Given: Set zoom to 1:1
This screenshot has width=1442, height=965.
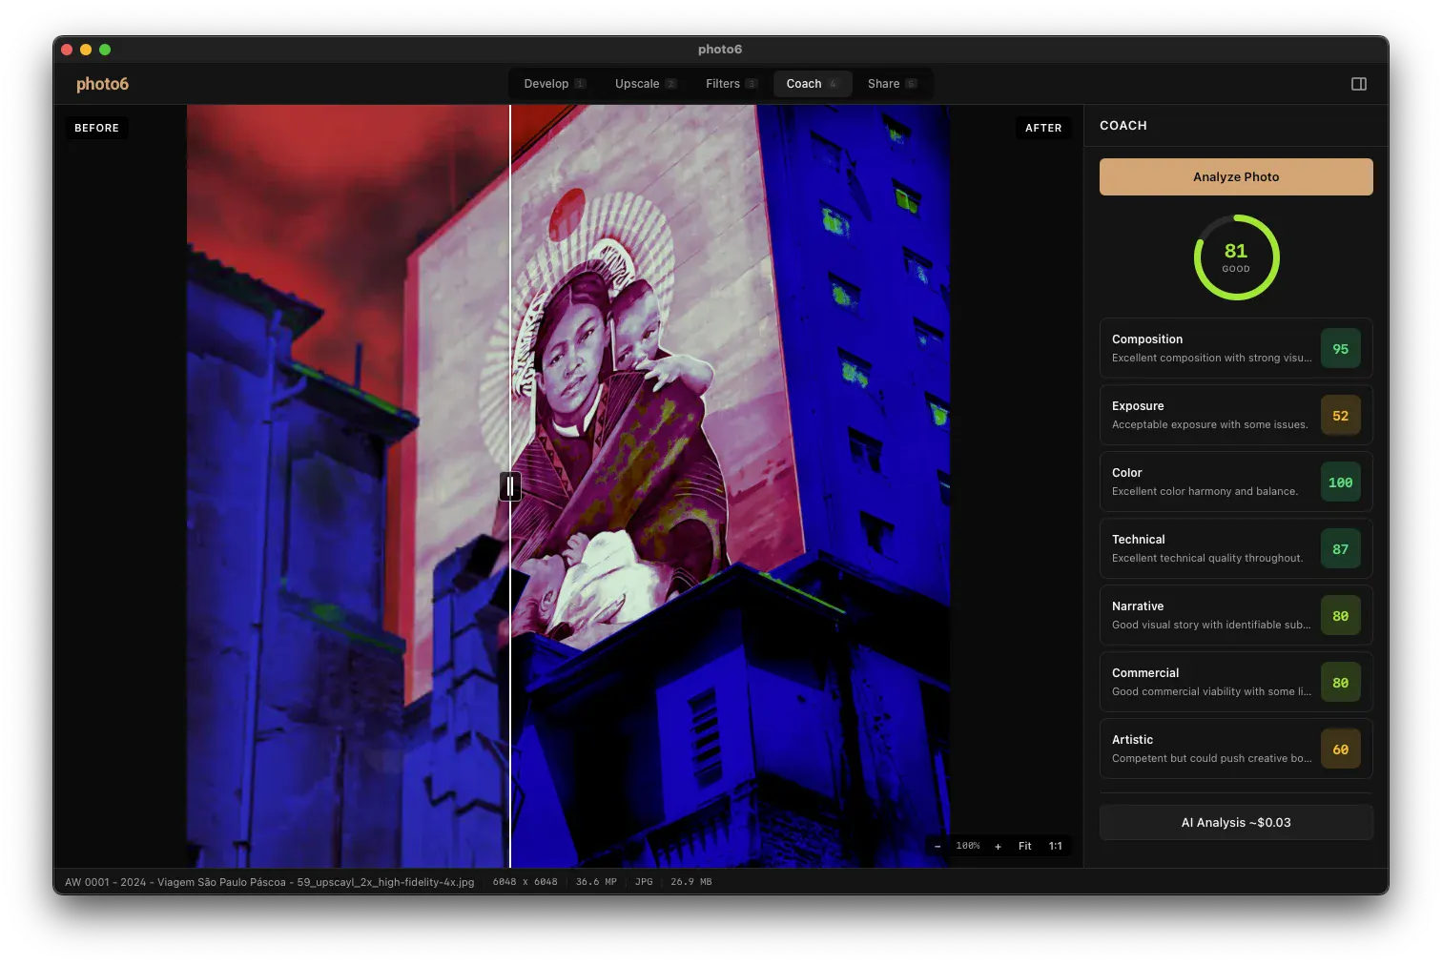Looking at the screenshot, I should coord(1056,846).
